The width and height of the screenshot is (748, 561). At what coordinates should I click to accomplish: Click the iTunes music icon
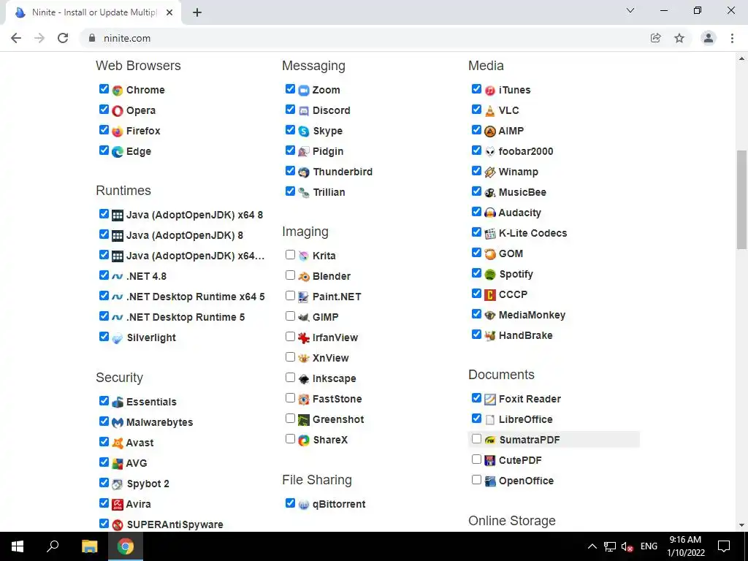point(490,90)
